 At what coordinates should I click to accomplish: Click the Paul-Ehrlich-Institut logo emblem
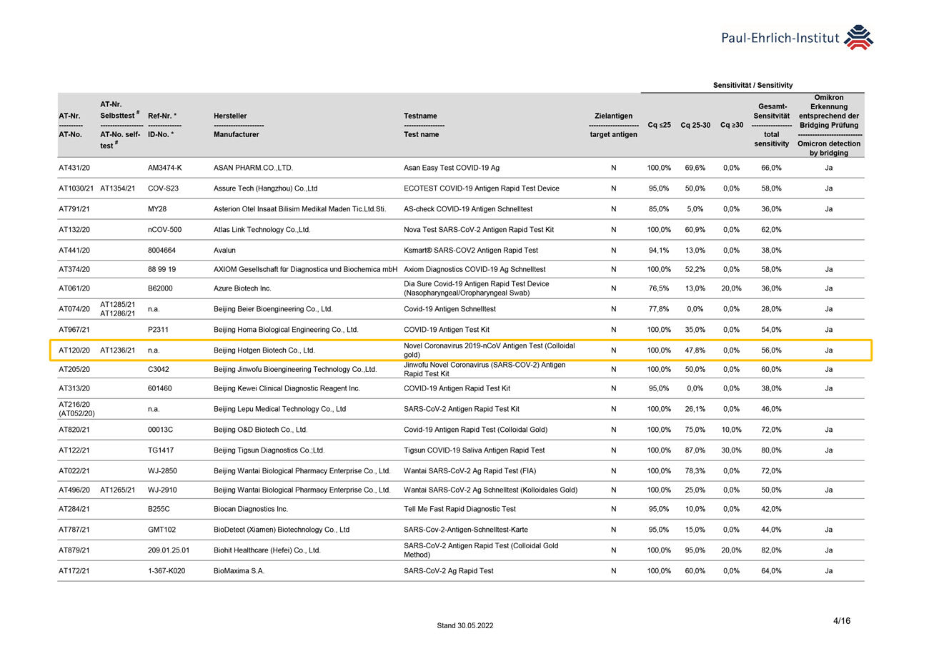pyautogui.click(x=858, y=38)
